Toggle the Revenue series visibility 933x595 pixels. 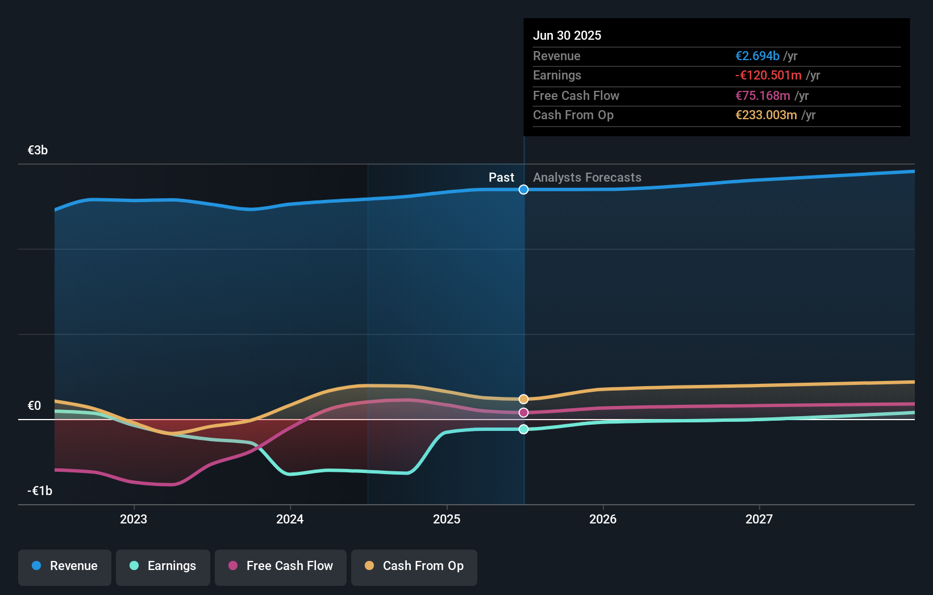[64, 566]
